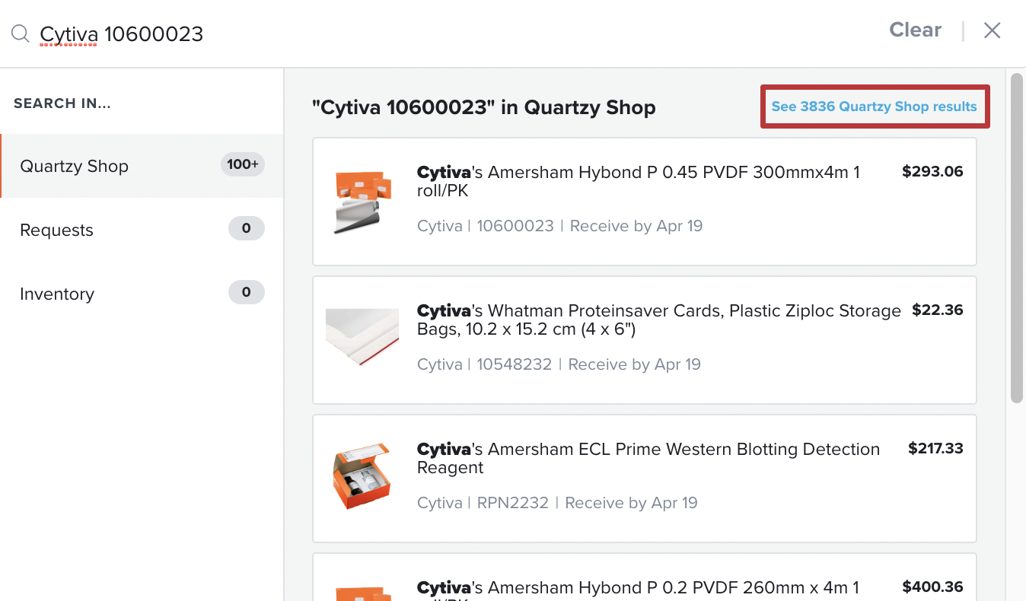Click the $293.06 price
The height and width of the screenshot is (601, 1026).
[x=932, y=171]
